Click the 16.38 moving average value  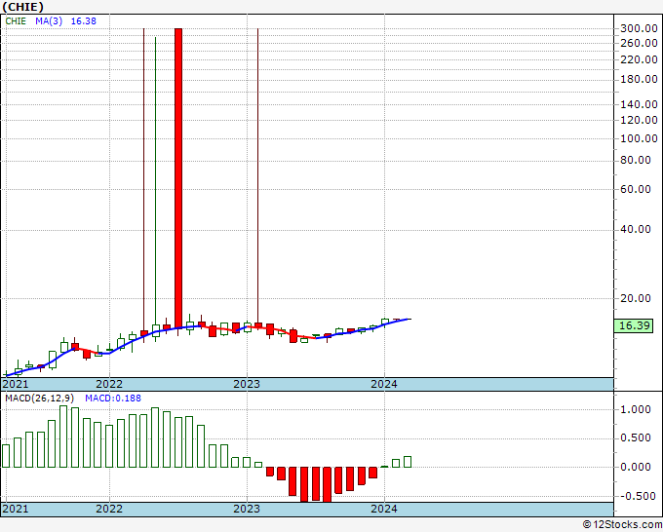click(x=83, y=21)
